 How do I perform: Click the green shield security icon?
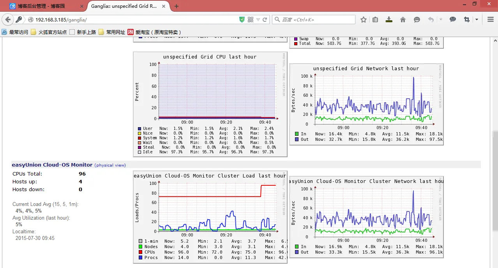click(242, 20)
